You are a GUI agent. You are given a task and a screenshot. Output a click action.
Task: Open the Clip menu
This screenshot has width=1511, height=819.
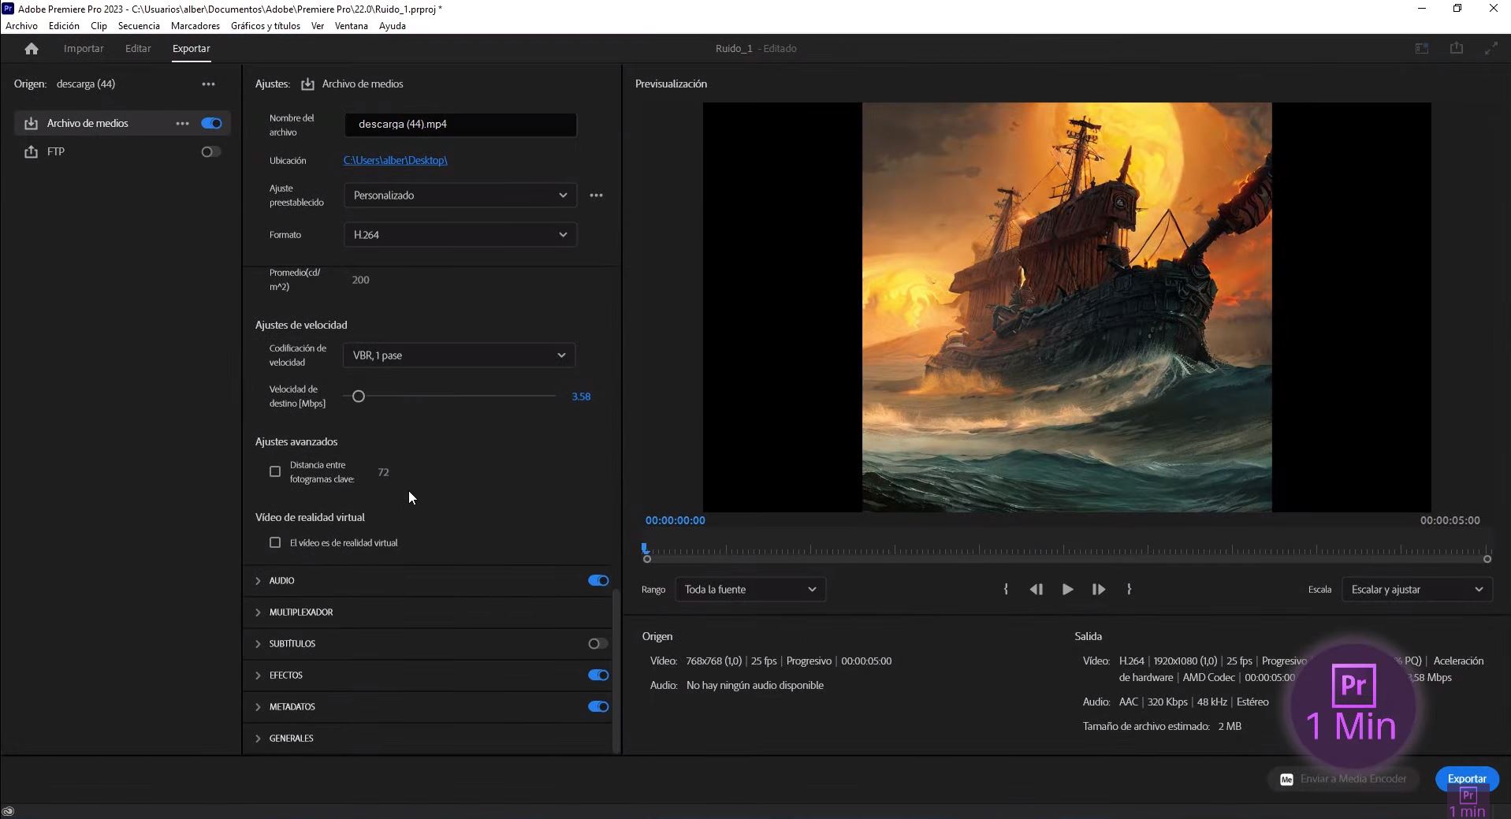[99, 25]
